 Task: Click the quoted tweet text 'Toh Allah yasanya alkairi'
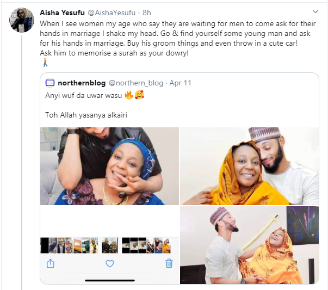[83, 115]
